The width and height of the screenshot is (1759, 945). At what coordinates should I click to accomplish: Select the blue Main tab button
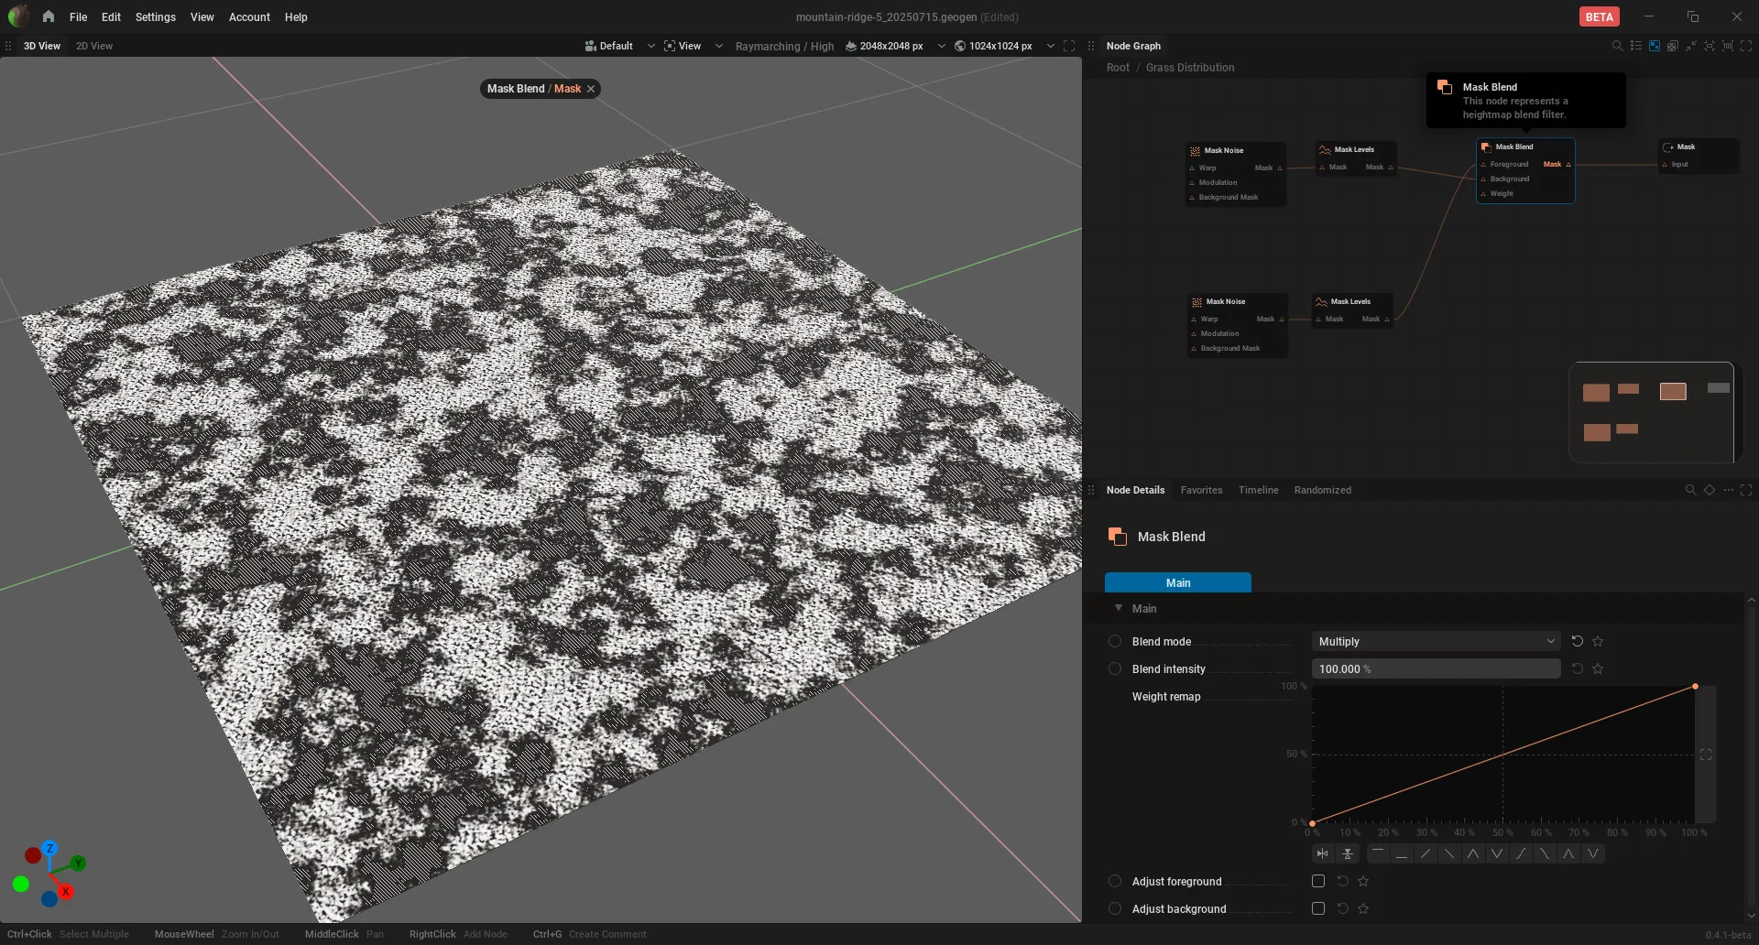tap(1178, 582)
